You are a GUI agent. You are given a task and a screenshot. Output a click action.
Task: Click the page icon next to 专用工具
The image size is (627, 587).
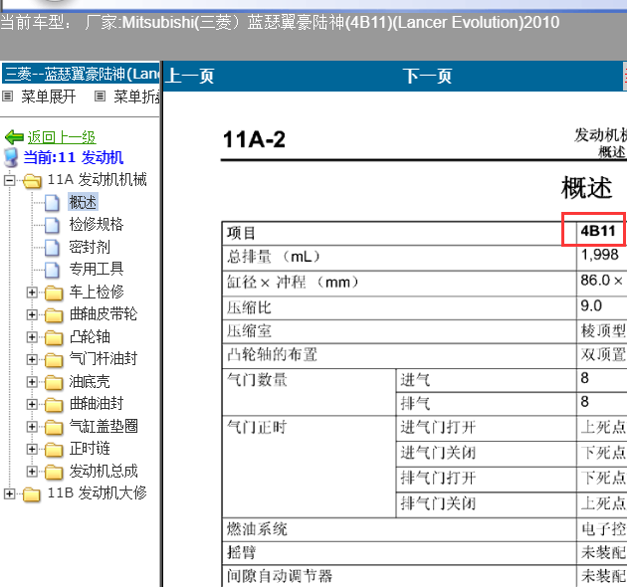(52, 270)
